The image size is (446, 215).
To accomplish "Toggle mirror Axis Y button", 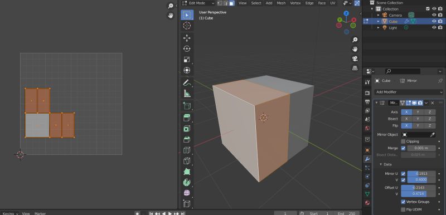I will pyautogui.click(x=418, y=112).
